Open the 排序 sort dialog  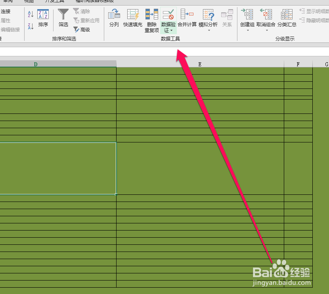pos(43,18)
